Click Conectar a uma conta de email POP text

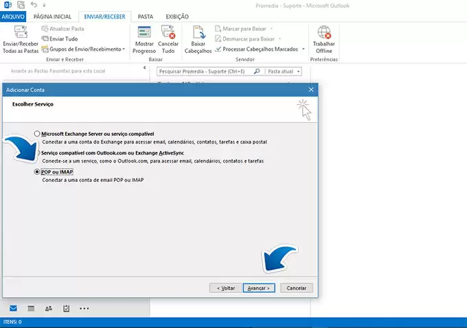click(x=93, y=180)
